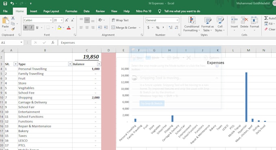
Task: Open the text orientation tool
Action: tap(100, 20)
